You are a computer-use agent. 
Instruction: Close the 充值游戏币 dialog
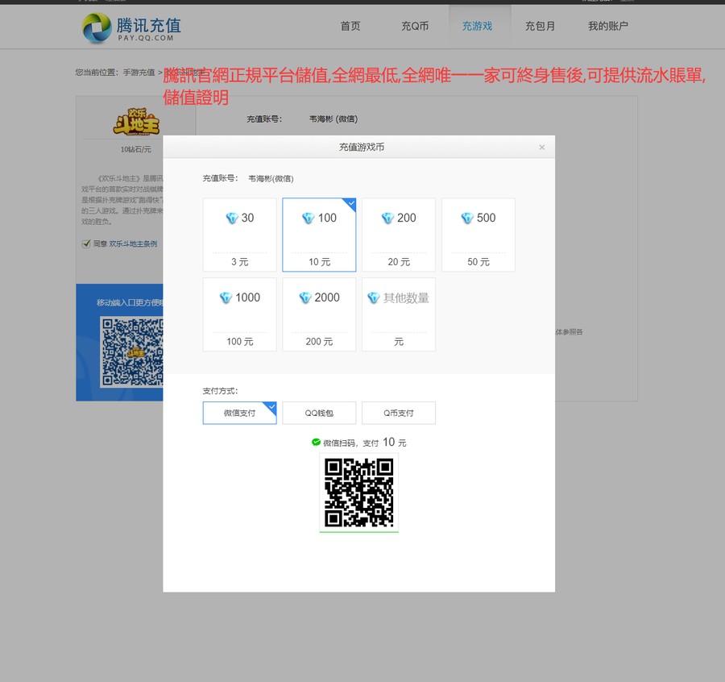[542, 148]
